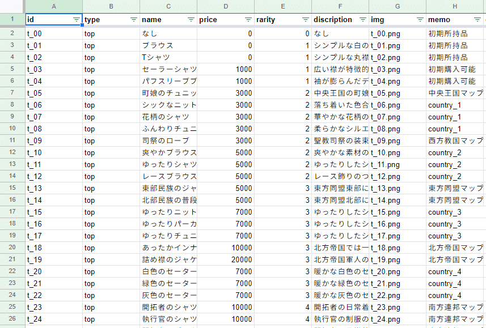Click the select-all corner box

click(12, 6)
